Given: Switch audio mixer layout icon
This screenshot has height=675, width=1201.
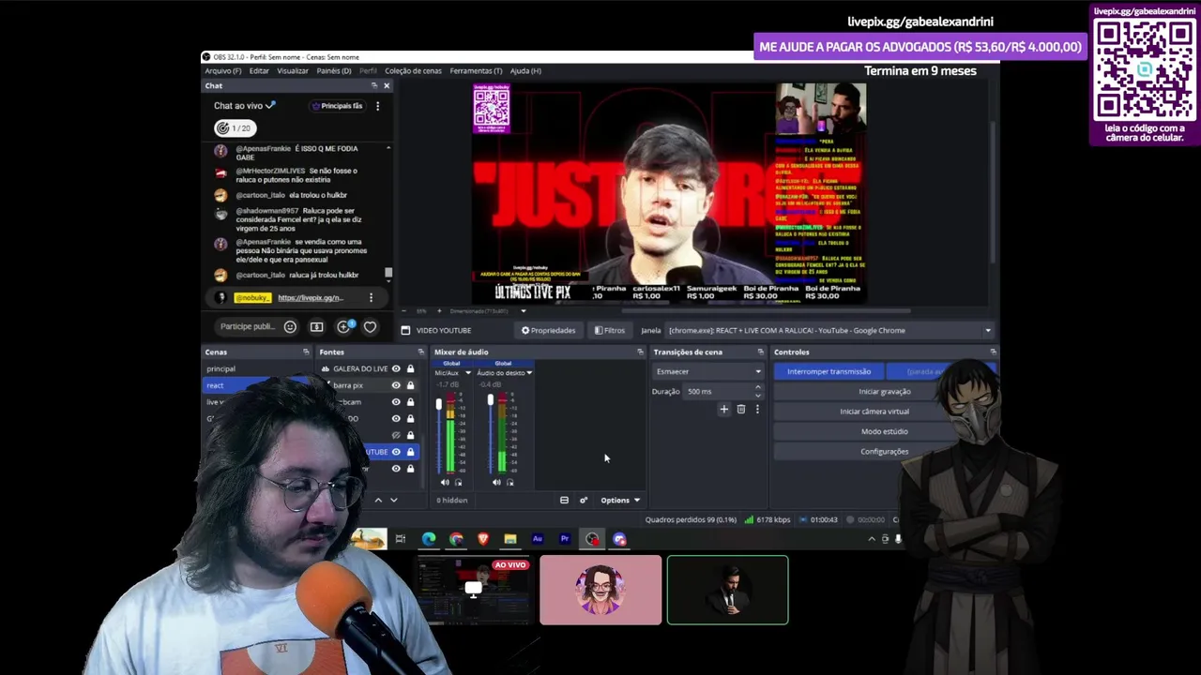Looking at the screenshot, I should 564,500.
